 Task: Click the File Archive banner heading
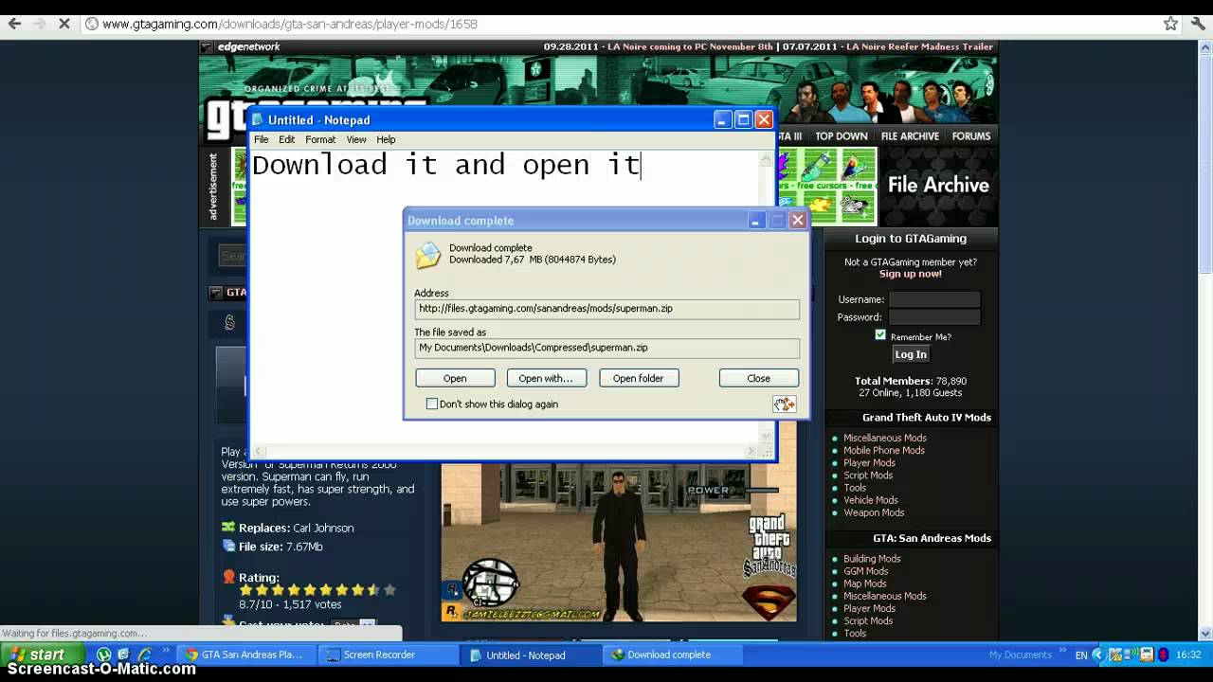coord(938,185)
